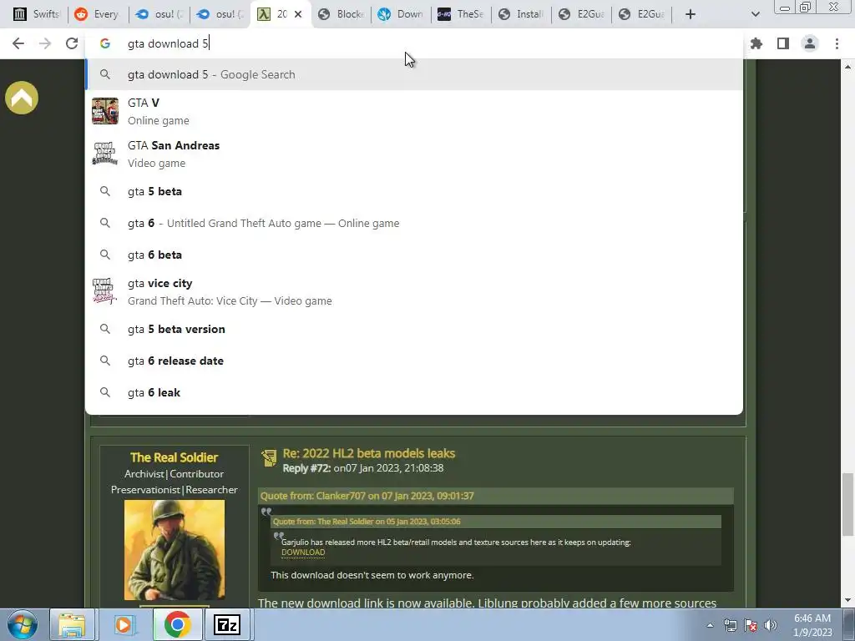Screen dimensions: 855x641
Task: Open 'Re: 2022 HL2 beta models leaks' post title
Action: point(368,453)
